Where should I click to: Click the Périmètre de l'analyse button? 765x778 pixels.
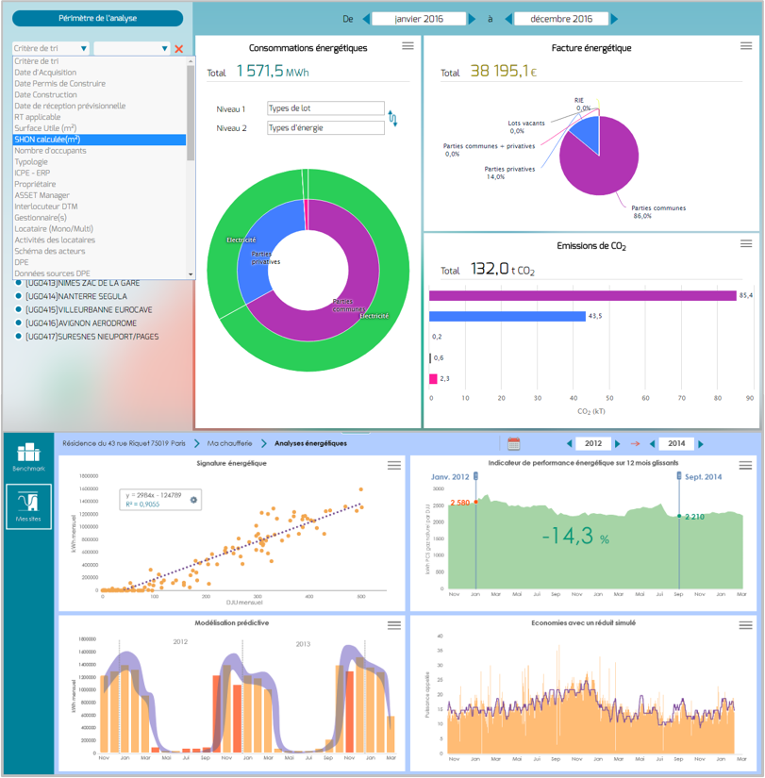click(x=97, y=18)
